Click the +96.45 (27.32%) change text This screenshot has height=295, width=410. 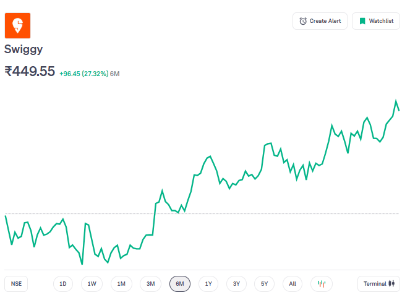(84, 74)
